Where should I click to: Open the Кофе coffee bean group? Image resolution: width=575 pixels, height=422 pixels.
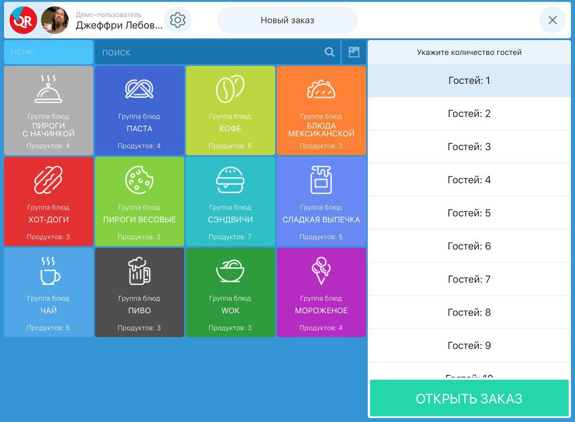230,111
